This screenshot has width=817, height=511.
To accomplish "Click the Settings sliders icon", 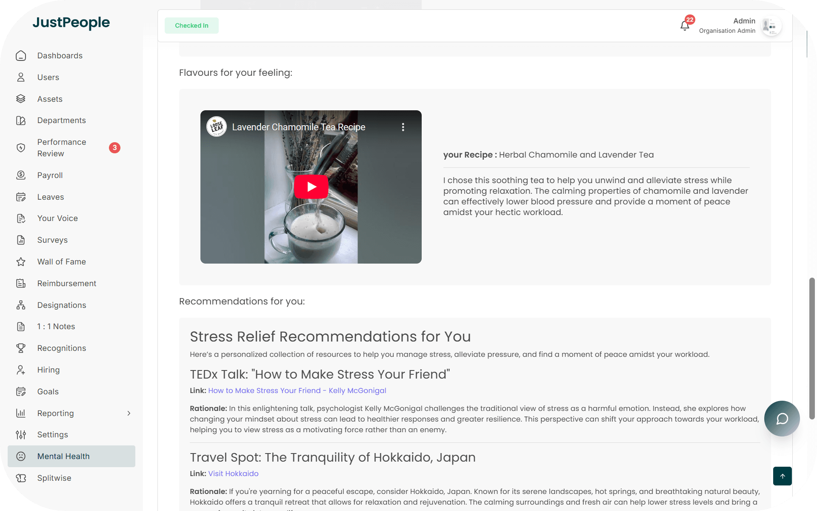I will coord(21,435).
